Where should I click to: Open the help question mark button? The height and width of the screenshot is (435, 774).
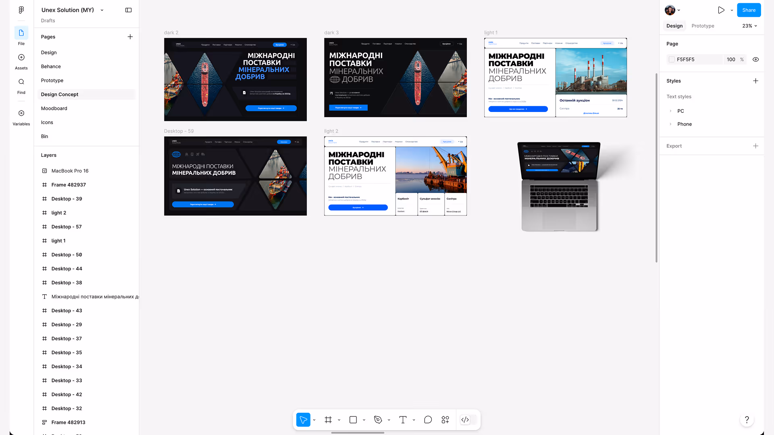coord(747,420)
